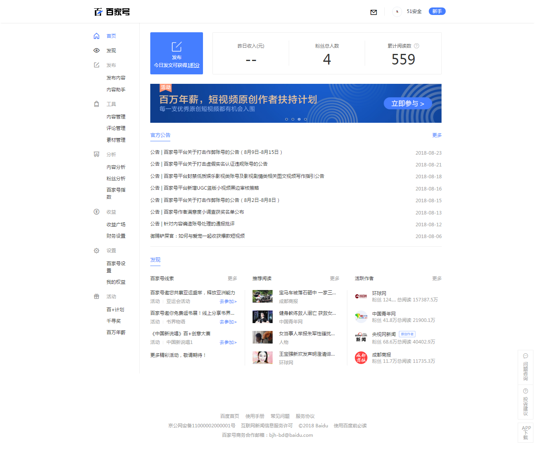Click the edit icon beside 发布 in sidebar
Image resolution: width=535 pixels, height=449 pixels.
pos(96,65)
